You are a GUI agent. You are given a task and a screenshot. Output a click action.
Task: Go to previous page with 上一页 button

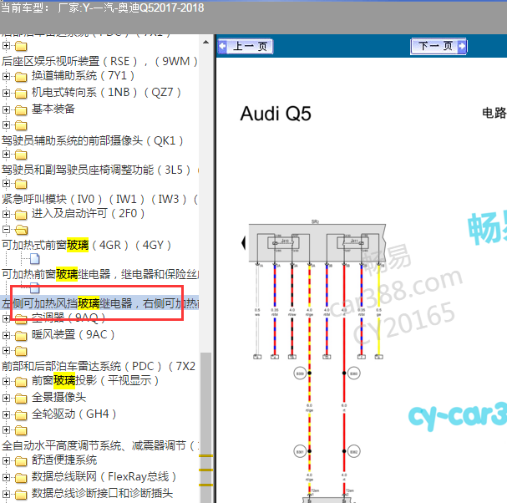point(246,46)
